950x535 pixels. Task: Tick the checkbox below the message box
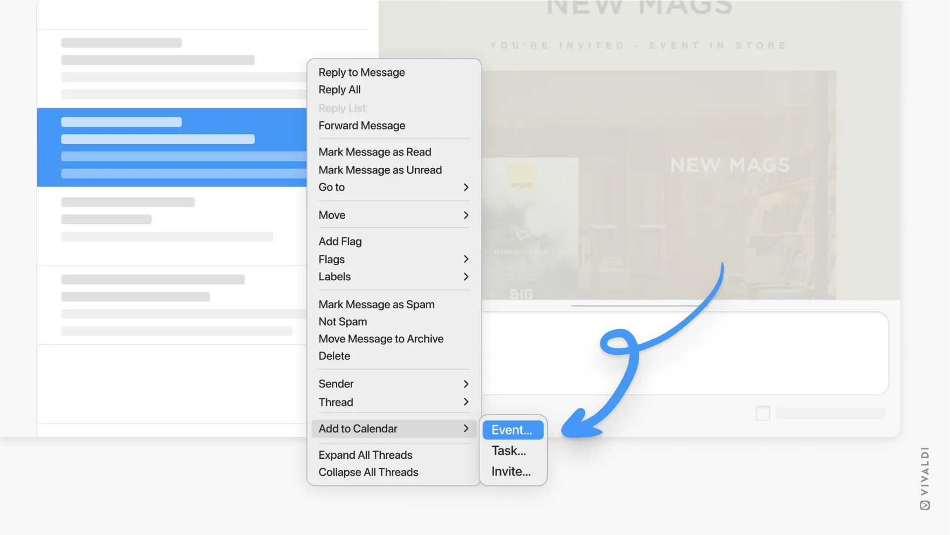[763, 413]
